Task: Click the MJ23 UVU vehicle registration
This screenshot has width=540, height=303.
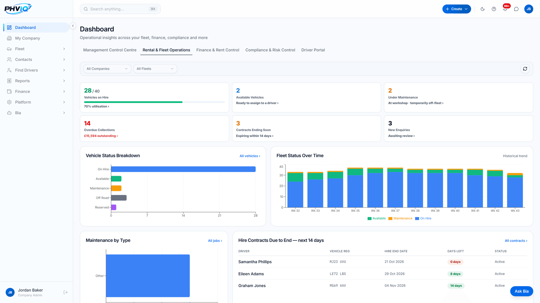Action: pyautogui.click(x=338, y=262)
